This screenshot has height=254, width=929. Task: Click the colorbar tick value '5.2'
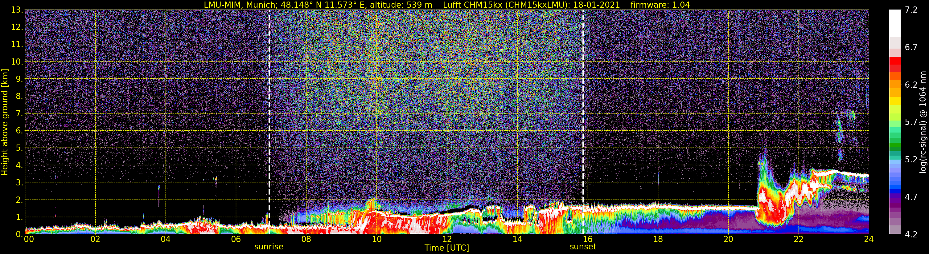pos(911,160)
